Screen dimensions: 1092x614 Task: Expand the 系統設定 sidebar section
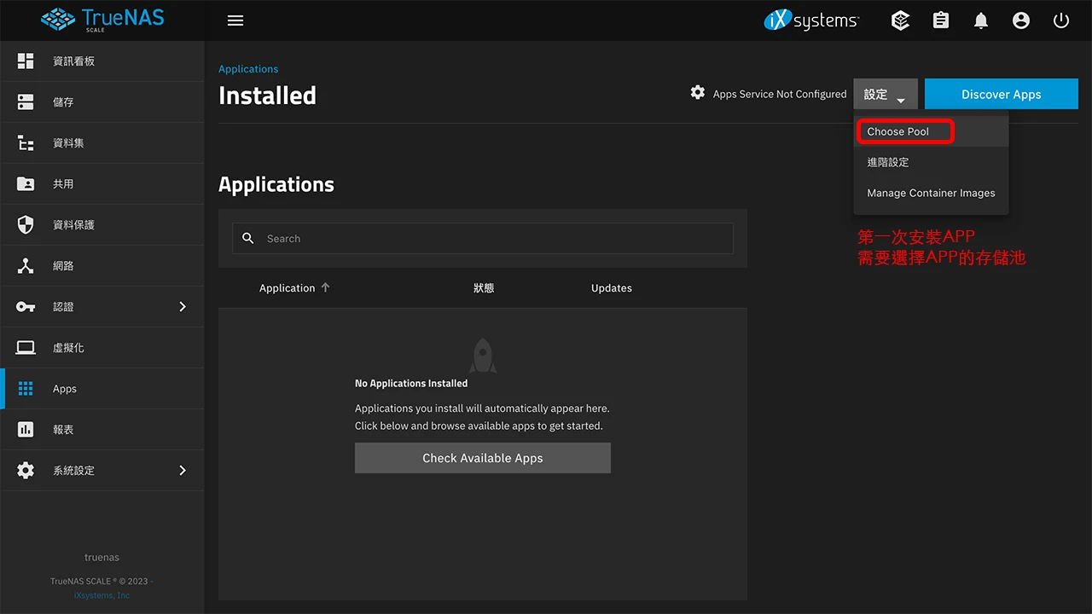72,470
